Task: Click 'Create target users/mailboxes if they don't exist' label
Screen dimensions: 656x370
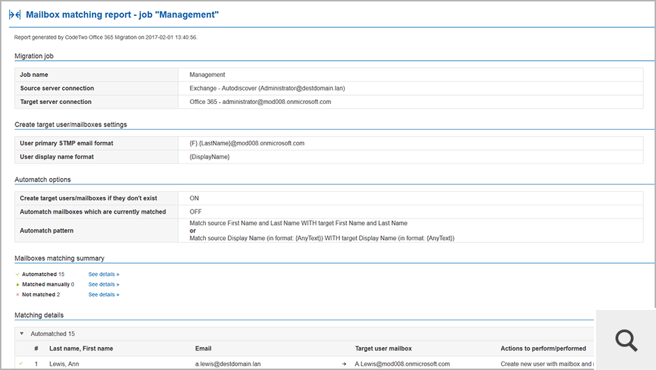Action: 89,198
